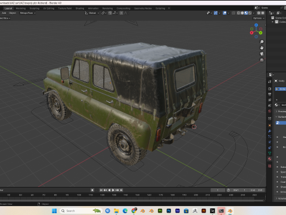Image resolution: width=286 pixels, height=215 pixels.
Task: Toggle X-ray mode in the viewport header
Action: coord(234,13)
